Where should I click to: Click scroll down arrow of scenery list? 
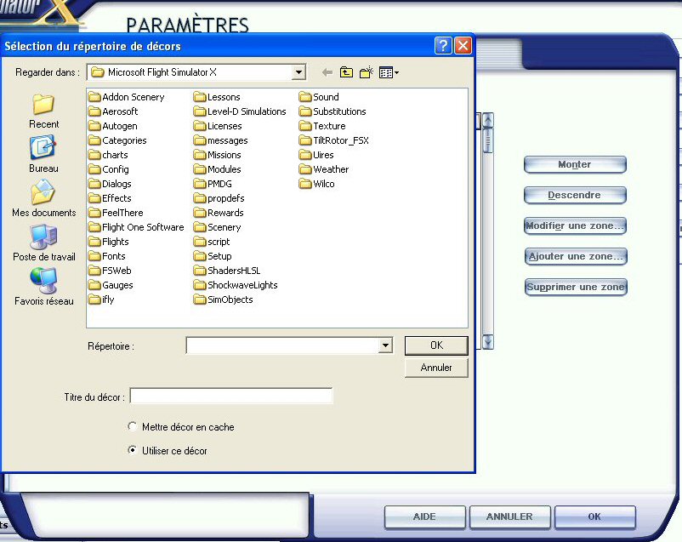click(x=488, y=342)
